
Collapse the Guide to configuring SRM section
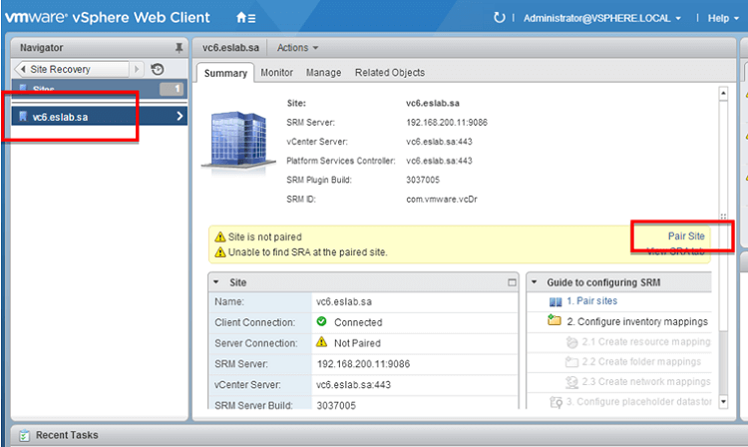(x=534, y=282)
